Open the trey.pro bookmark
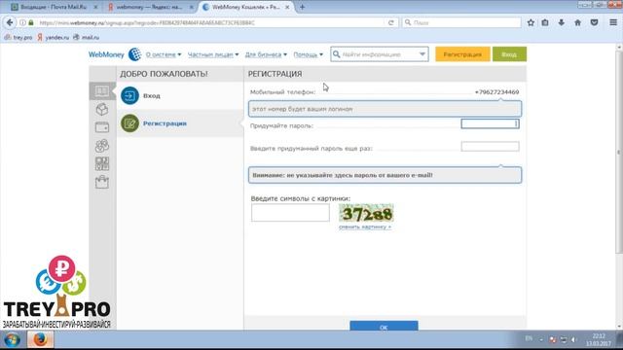 tap(18, 37)
